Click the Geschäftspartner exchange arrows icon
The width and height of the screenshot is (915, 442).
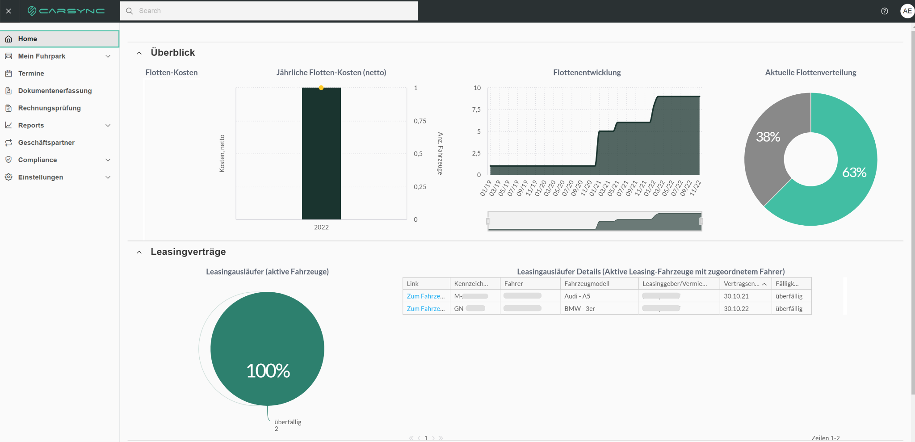[8, 143]
